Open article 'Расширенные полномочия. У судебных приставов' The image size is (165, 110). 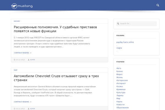(55, 29)
